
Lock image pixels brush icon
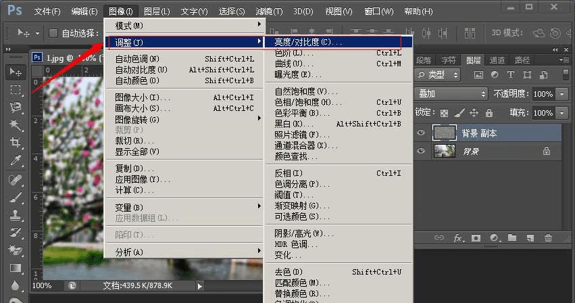(x=459, y=113)
